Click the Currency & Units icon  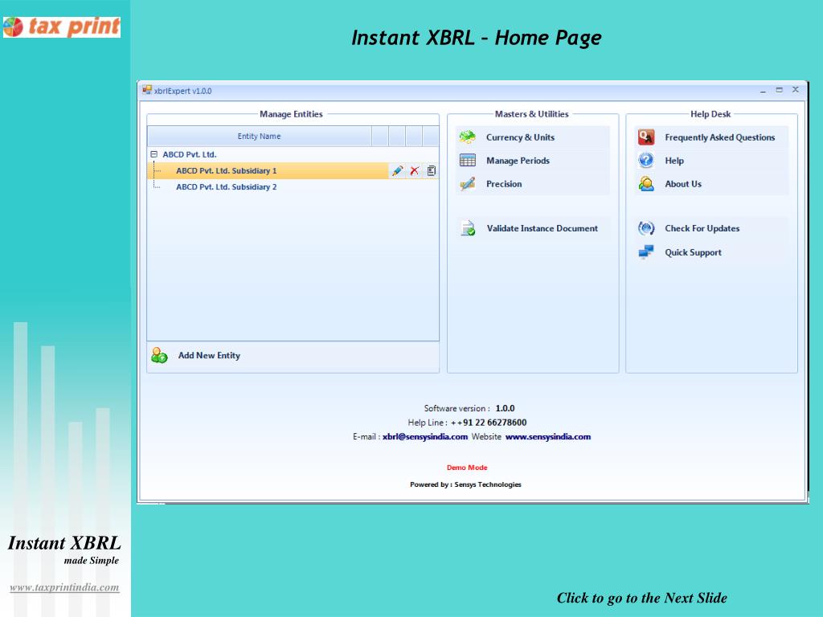tap(467, 137)
